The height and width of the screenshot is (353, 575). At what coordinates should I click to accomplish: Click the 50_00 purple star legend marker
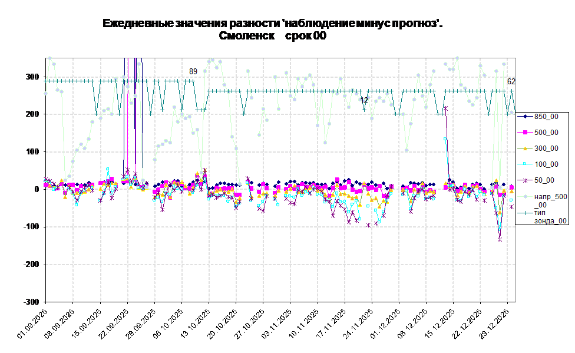(525, 180)
